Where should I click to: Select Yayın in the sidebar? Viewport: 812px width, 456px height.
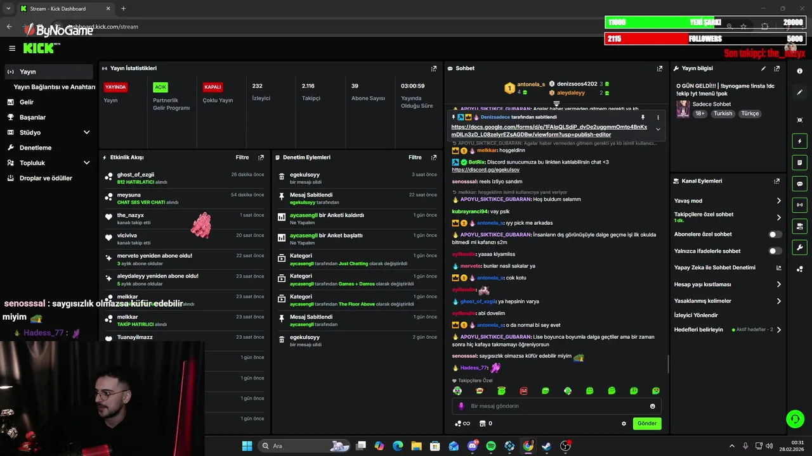click(x=49, y=72)
